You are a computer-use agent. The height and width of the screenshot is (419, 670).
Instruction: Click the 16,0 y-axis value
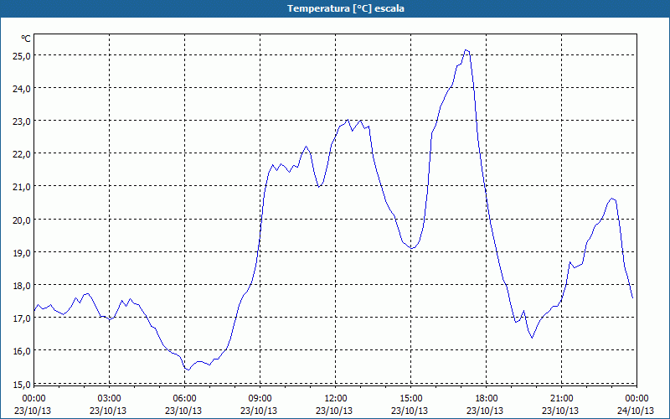pyautogui.click(x=23, y=351)
